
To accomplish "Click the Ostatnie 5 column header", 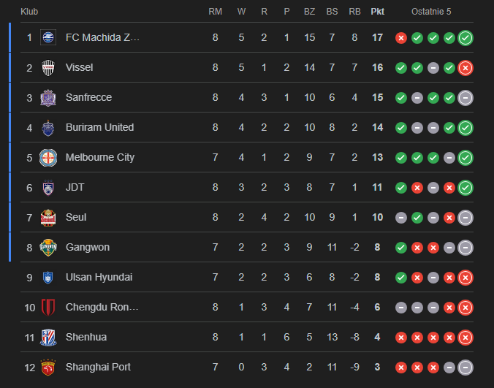I will click(x=432, y=12).
